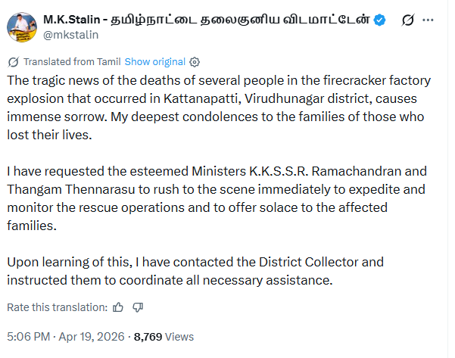The height and width of the screenshot is (358, 455).
Task: Click the 'Rate this translation' label
Action: point(57,307)
